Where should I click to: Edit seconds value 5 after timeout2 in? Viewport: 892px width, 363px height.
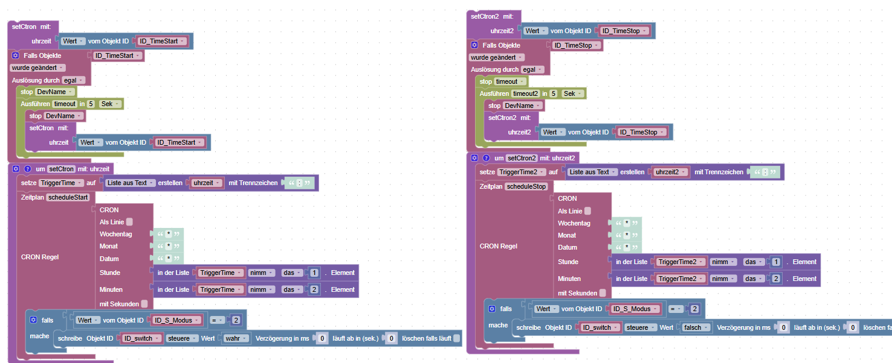point(553,93)
